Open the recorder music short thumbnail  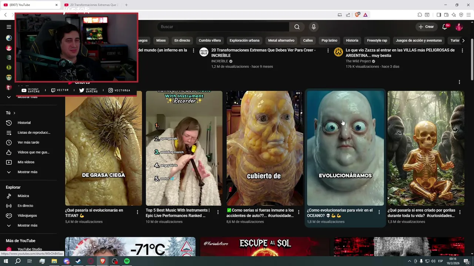184,148
